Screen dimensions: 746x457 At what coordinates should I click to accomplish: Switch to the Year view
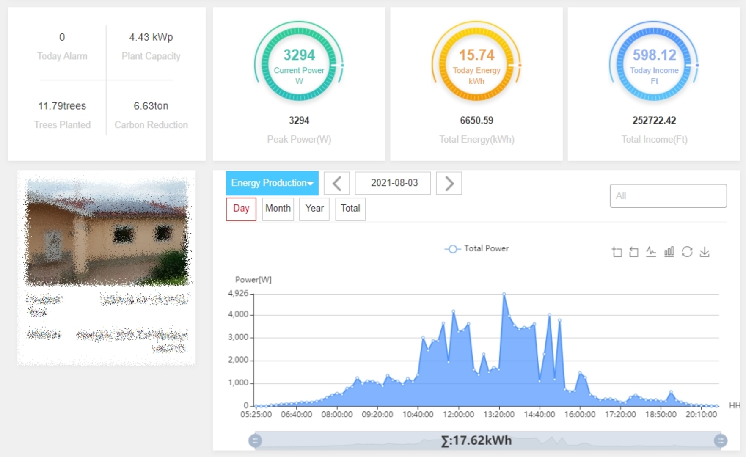[x=314, y=209]
